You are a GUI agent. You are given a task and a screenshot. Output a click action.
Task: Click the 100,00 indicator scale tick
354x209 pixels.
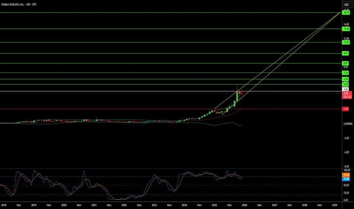click(x=347, y=170)
